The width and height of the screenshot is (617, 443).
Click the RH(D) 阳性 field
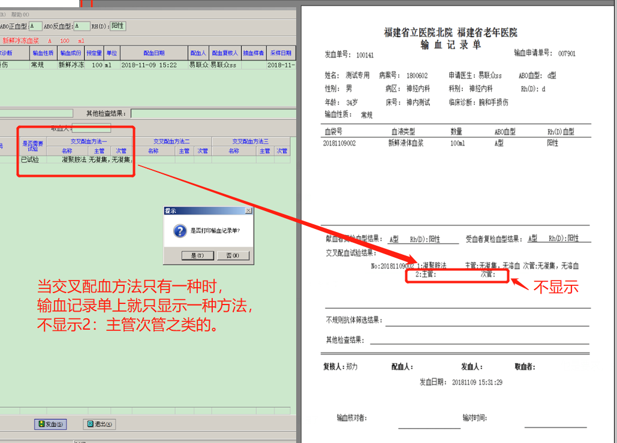(x=118, y=26)
